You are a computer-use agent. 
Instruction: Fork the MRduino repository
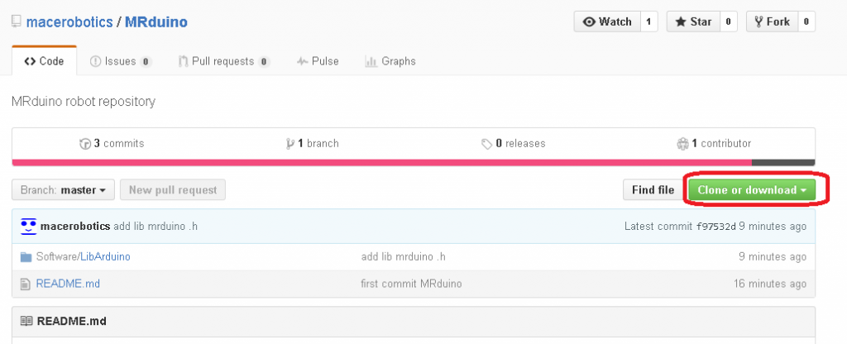[771, 21]
